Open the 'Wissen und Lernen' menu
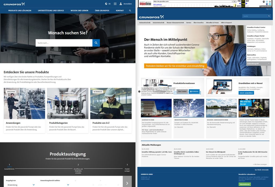The width and height of the screenshot is (275, 187). (x=79, y=10)
